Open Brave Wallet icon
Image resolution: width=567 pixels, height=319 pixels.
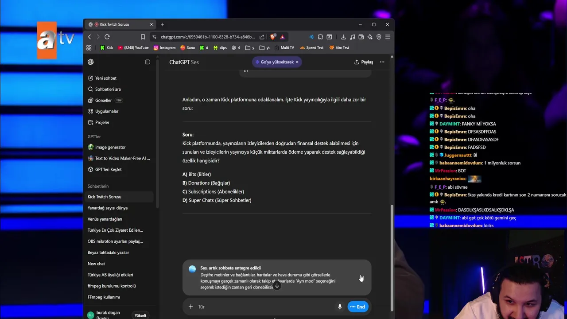[361, 37]
